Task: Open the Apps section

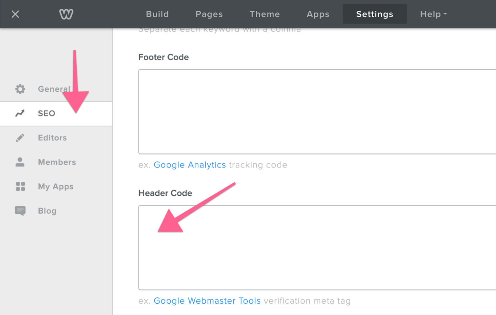Action: tap(318, 14)
